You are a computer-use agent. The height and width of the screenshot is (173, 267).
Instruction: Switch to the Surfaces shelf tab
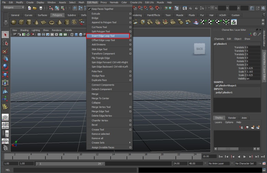(42, 15)
